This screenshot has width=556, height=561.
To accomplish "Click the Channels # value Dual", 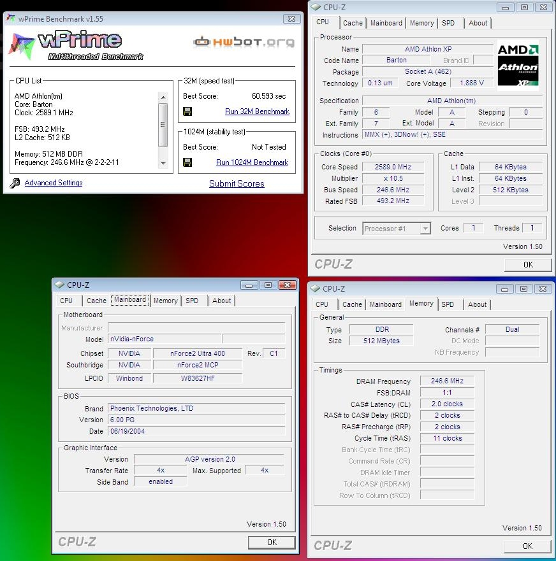I will [x=512, y=329].
